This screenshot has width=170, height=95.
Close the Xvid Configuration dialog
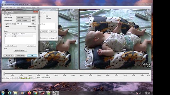(x=36, y=12)
